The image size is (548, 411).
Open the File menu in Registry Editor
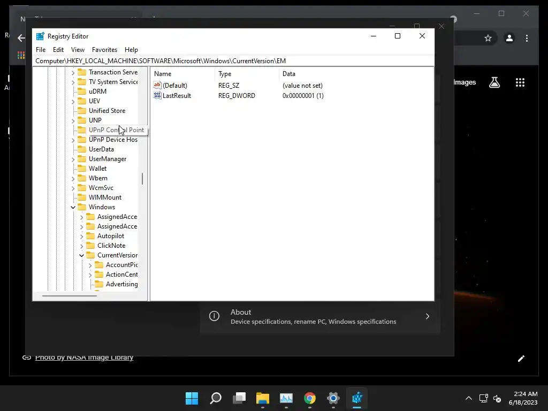[x=41, y=50]
